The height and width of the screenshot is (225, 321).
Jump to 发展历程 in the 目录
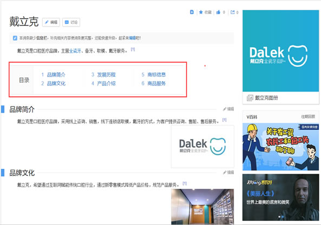[106, 75]
